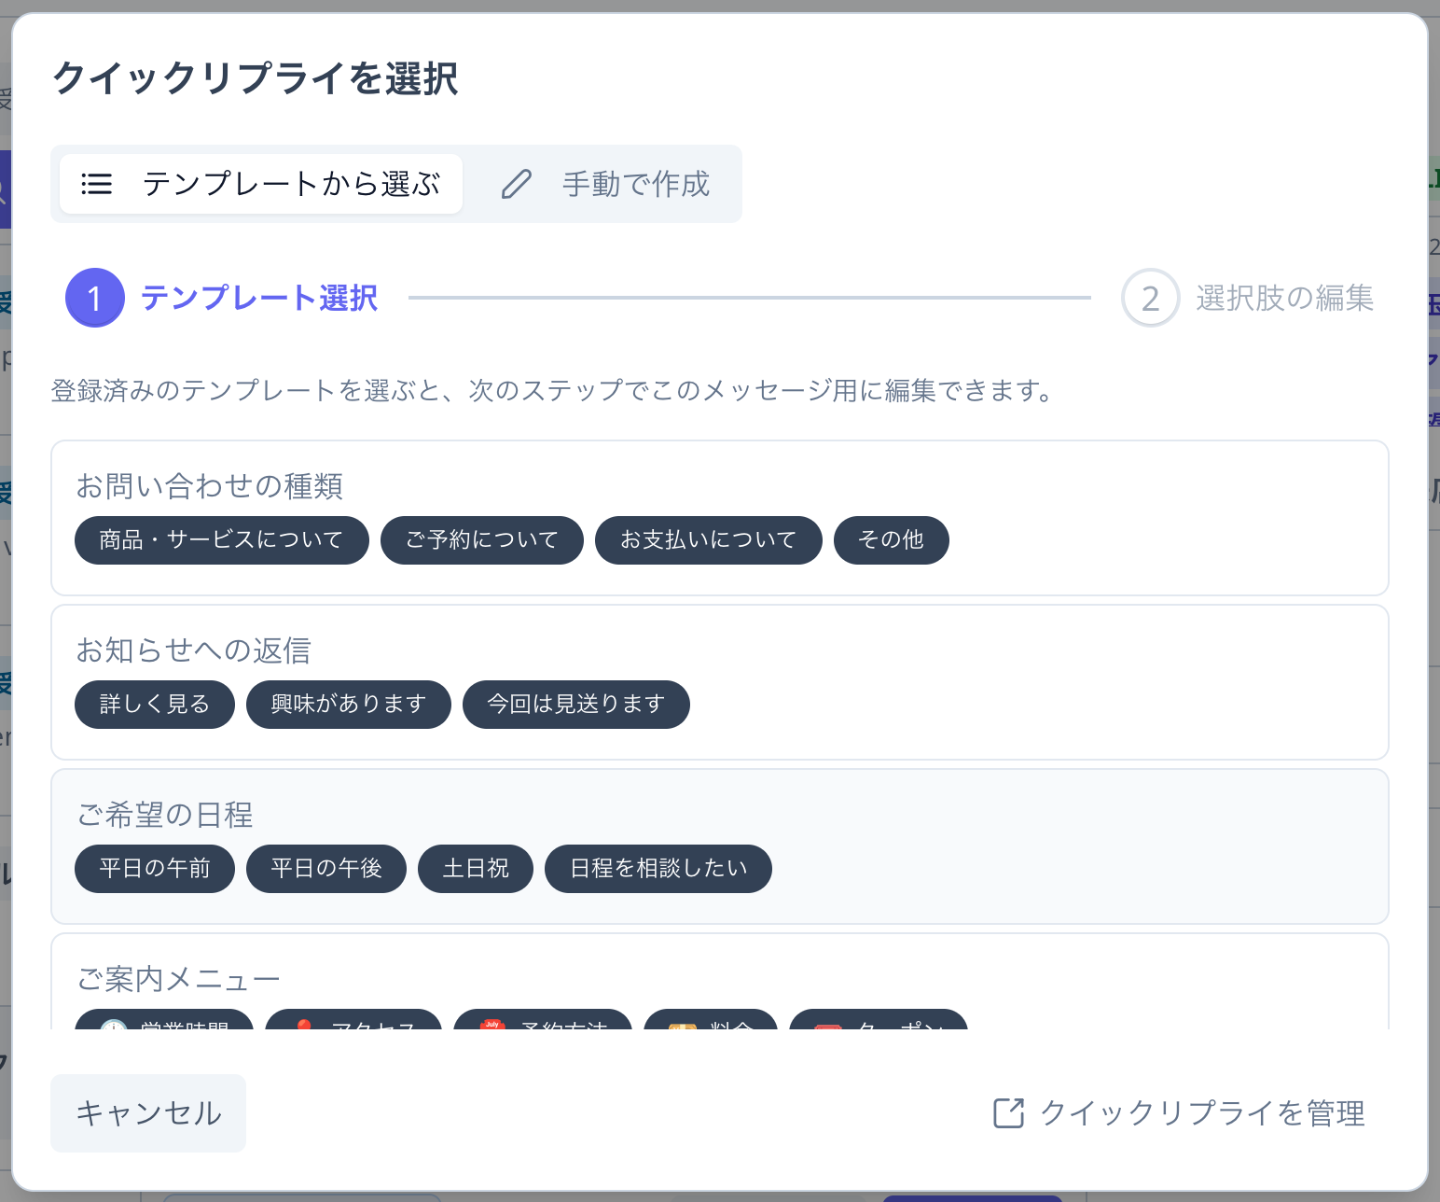Image resolution: width=1440 pixels, height=1202 pixels.
Task: Click the テンプレート選択 step label
Action: [259, 298]
